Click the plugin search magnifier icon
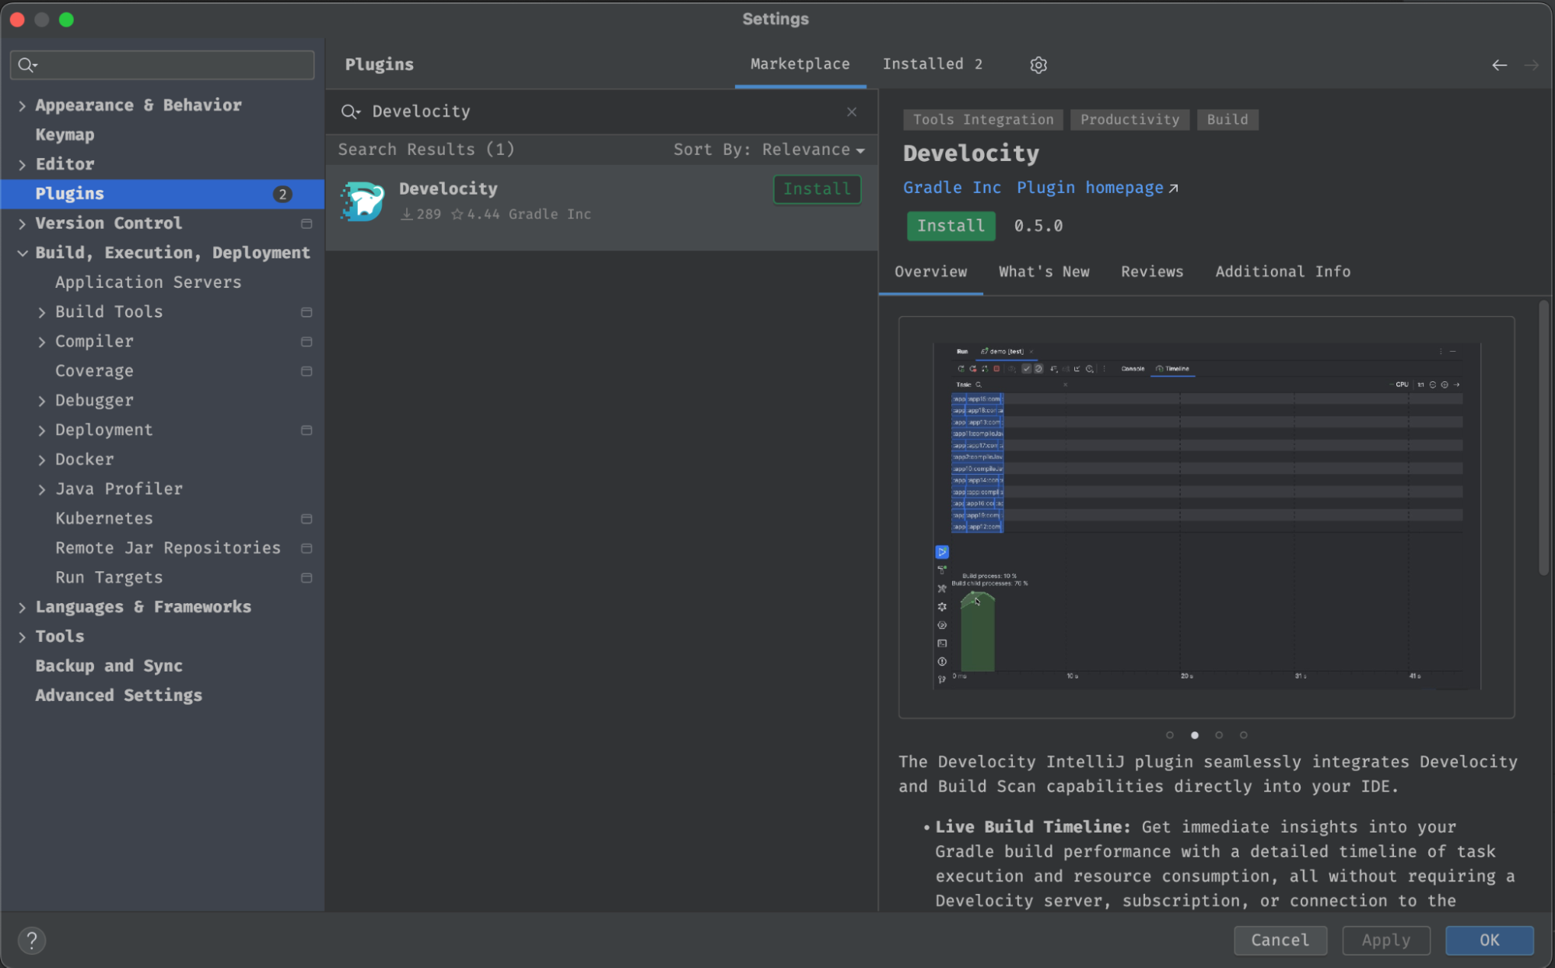Image resolution: width=1555 pixels, height=968 pixels. (x=351, y=111)
